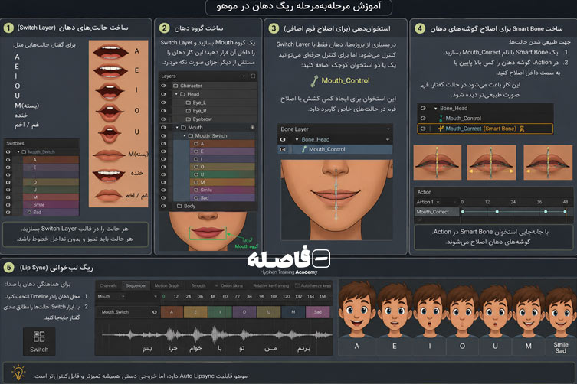Click the yellow smart bone icon beside Mouth_Correct
Screen dimensions: 577x384
441,129
